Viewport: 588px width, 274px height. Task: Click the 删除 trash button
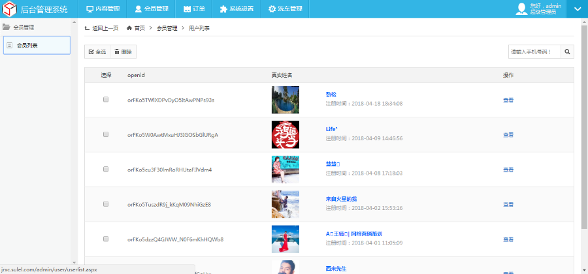click(123, 52)
